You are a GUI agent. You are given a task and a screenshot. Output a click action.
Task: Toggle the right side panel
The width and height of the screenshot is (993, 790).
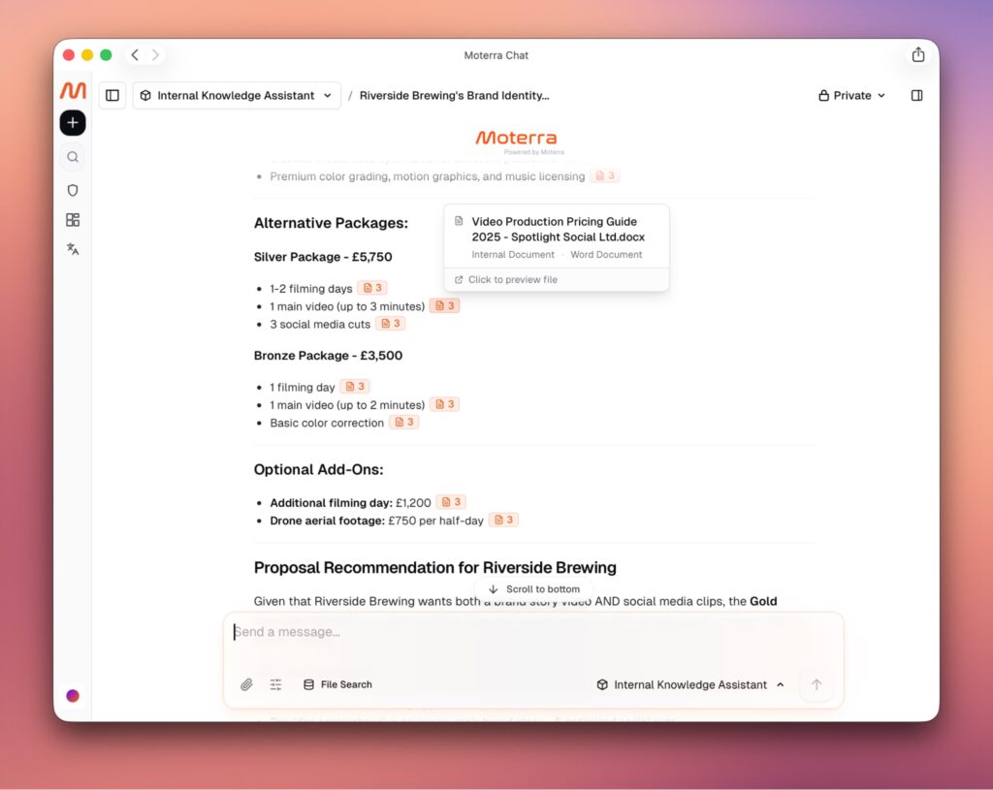916,96
